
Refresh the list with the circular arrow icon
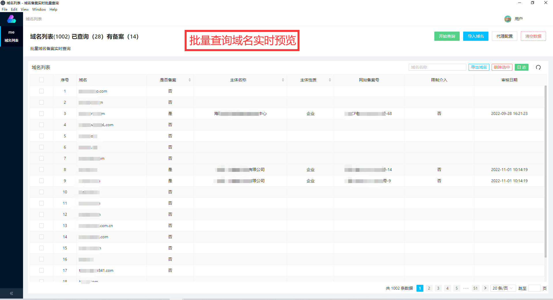[x=538, y=67]
